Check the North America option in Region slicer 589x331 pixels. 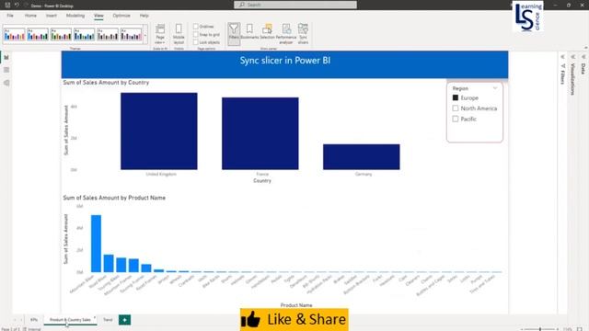tap(456, 108)
